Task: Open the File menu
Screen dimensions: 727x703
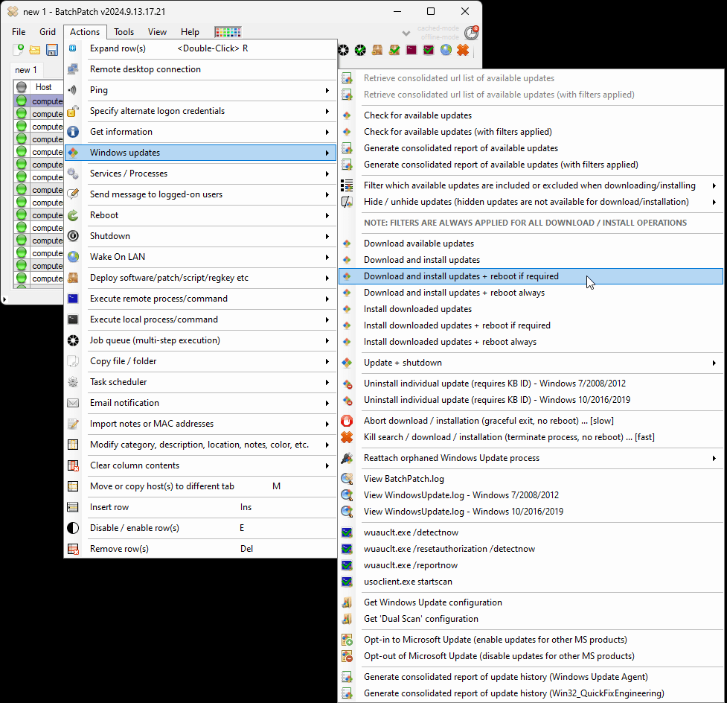Action: point(19,32)
